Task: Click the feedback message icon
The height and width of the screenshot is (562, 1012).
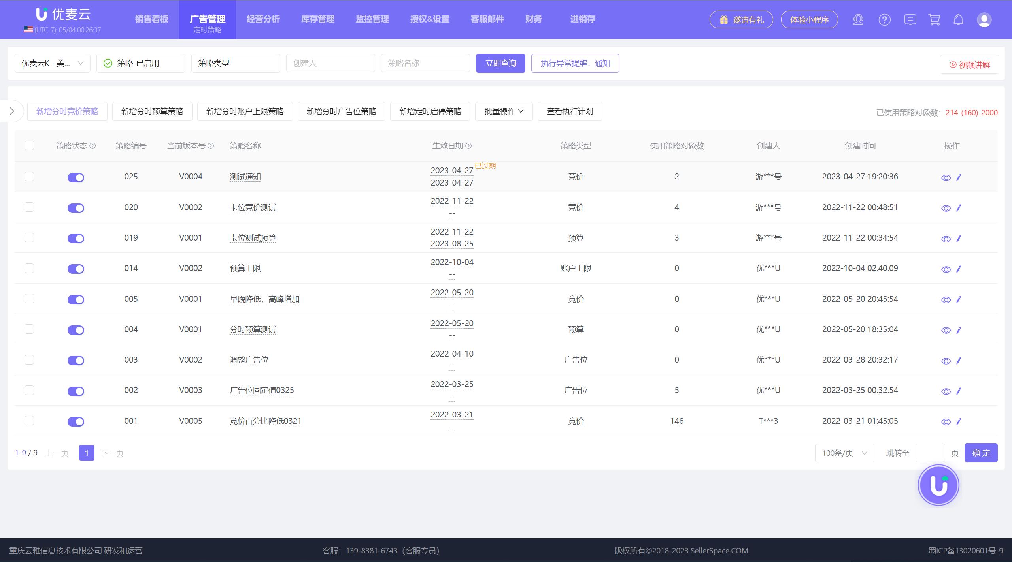Action: 910,19
